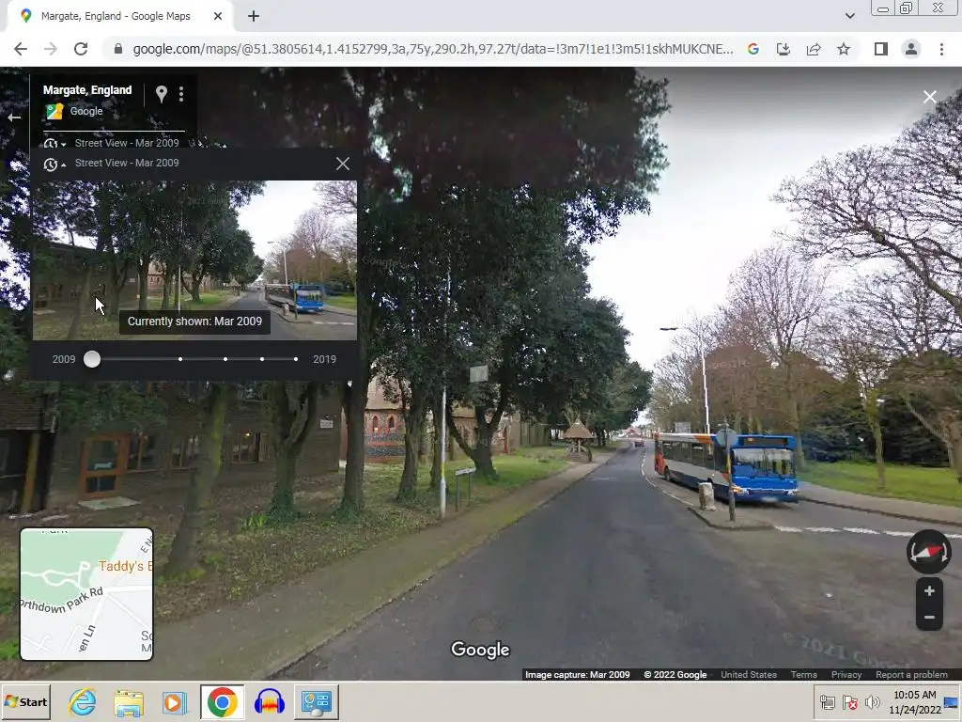Open the minimap thumbnail
The width and height of the screenshot is (962, 722).
click(x=86, y=594)
